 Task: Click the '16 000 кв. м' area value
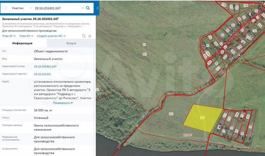click(x=43, y=110)
